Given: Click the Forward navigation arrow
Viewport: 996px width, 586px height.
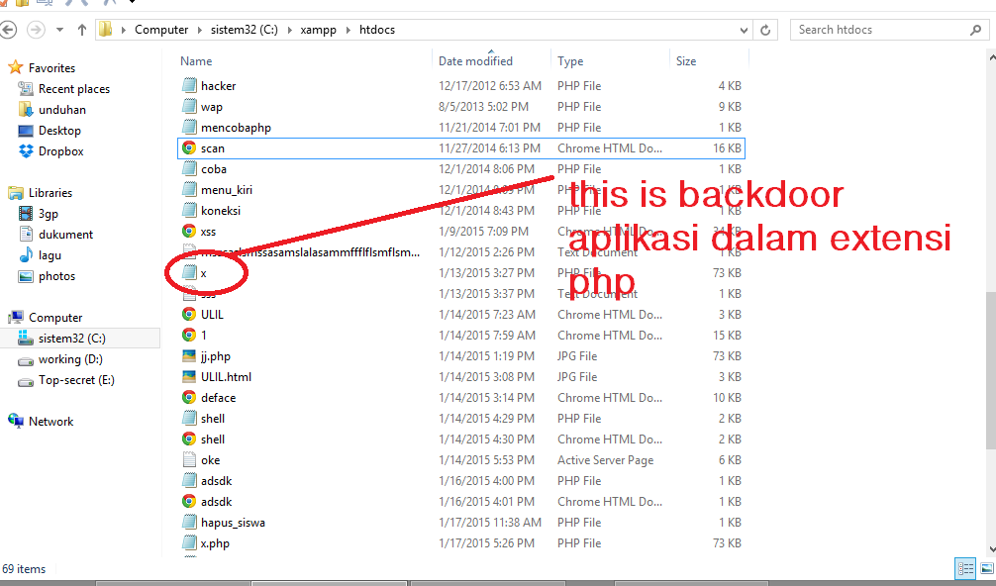Looking at the screenshot, I should pyautogui.click(x=37, y=30).
